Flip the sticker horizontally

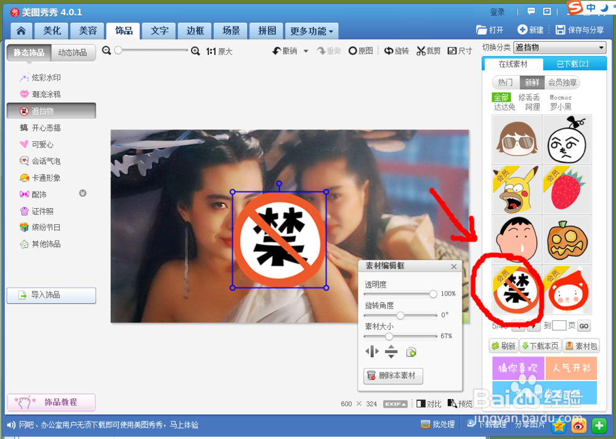coord(371,351)
